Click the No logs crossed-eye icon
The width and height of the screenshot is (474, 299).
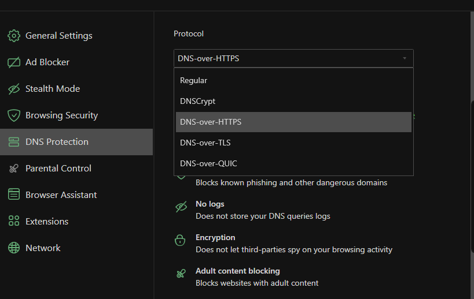(x=181, y=207)
